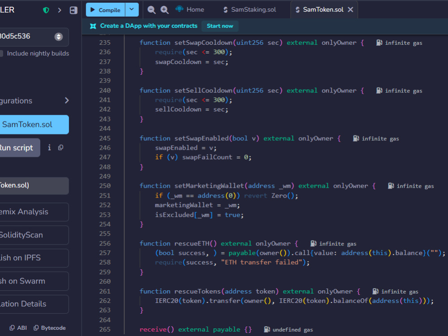448x336 pixels.
Task: Open the Compile options dropdown arrow
Action: 132,9
